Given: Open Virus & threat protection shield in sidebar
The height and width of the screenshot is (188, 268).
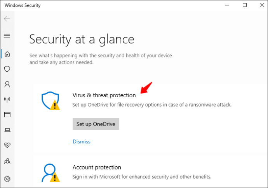Looking at the screenshot, I should pyautogui.click(x=7, y=69).
